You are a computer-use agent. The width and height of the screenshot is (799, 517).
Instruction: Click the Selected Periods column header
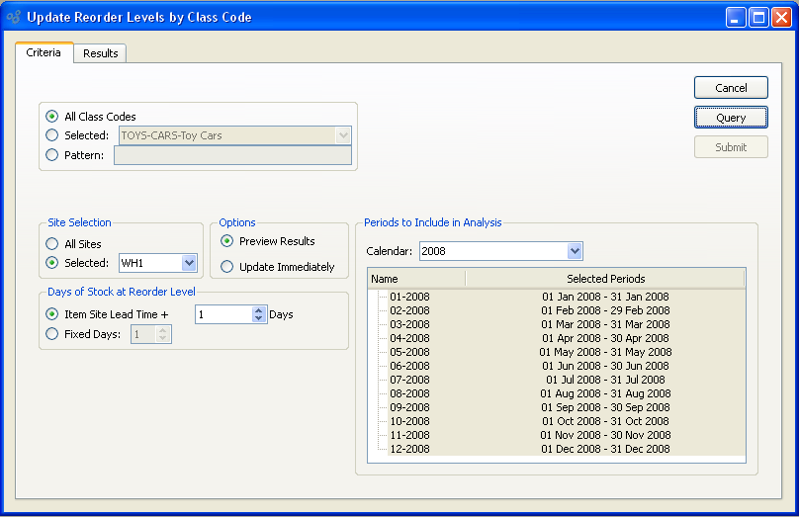605,279
